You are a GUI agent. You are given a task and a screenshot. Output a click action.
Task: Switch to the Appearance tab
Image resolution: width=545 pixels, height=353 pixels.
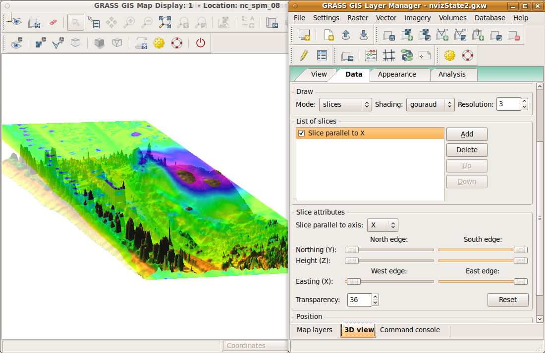pyautogui.click(x=397, y=74)
